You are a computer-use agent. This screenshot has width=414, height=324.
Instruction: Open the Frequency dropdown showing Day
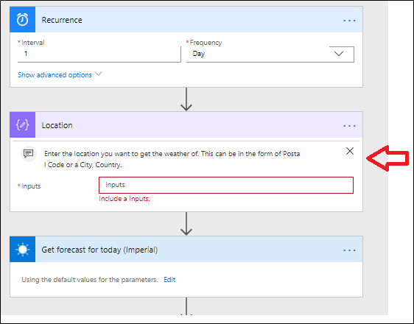(x=270, y=54)
